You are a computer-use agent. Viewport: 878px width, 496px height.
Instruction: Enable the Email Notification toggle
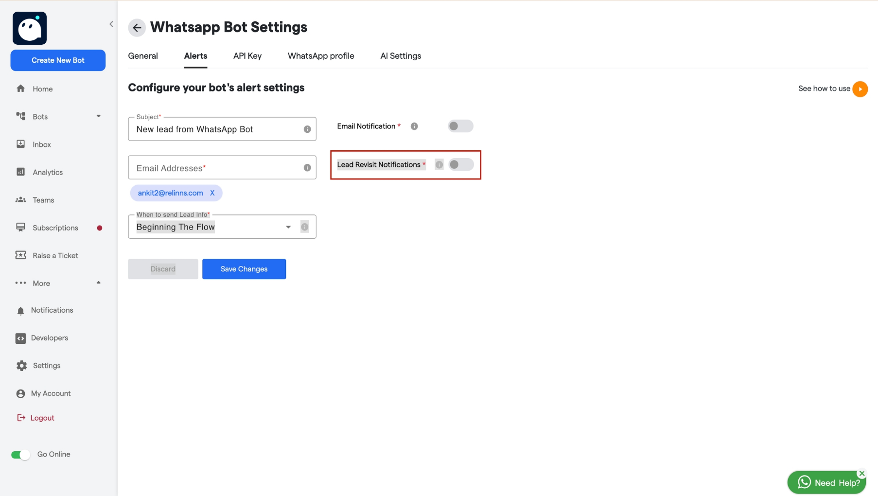pyautogui.click(x=460, y=126)
